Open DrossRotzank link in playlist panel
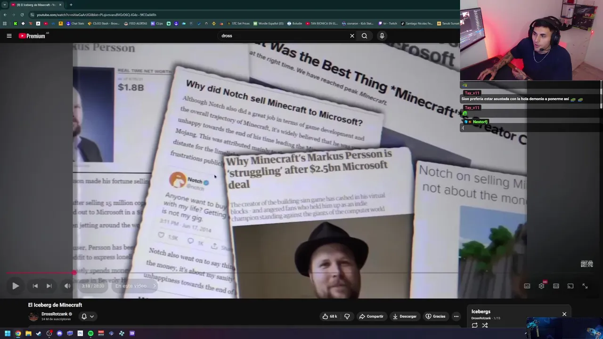This screenshot has height=339, width=603. click(481, 318)
